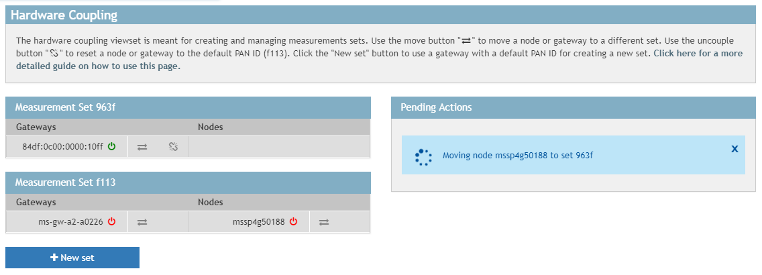
Task: Click the Nodes column header in set 963f
Action: (211, 127)
